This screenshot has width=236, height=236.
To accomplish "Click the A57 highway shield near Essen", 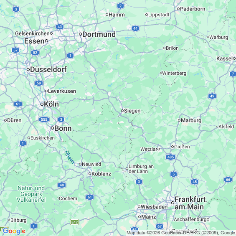I will [15, 50].
